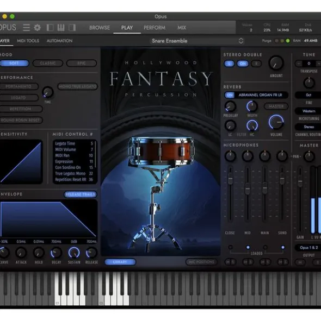Select Expression in MIDI control list

[x=74, y=161]
